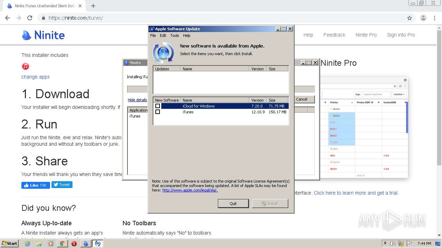
Task: Click the Apple Software Update title bar icon
Action: pos(152,29)
